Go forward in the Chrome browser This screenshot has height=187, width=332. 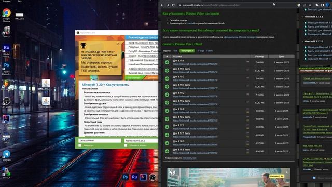pyautogui.click(x=168, y=5)
